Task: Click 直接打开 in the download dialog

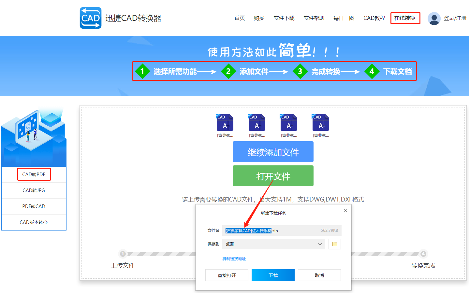Action: [227, 275]
